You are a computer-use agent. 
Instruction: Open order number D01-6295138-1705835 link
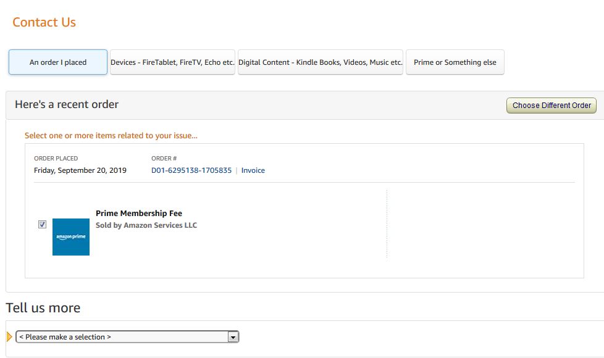(191, 170)
